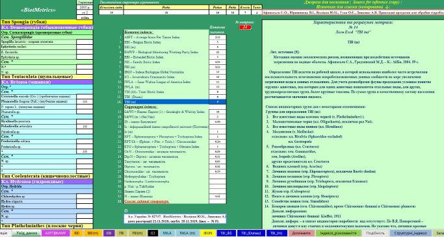Image resolution: width=444 pixels, height=237 pixels.
Task: Select the copyright registration text box
Action: 175,219
